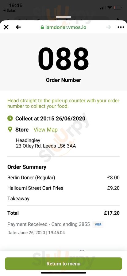Tap the store location pin icon
Image resolution: width=127 pixels, height=276 pixels.
10,130
